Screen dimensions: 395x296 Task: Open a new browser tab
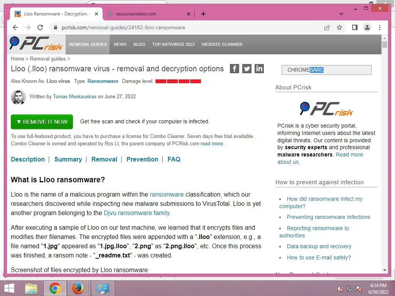(x=203, y=14)
